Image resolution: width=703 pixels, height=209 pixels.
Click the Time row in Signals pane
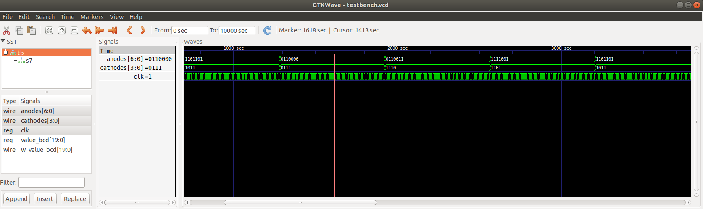137,50
